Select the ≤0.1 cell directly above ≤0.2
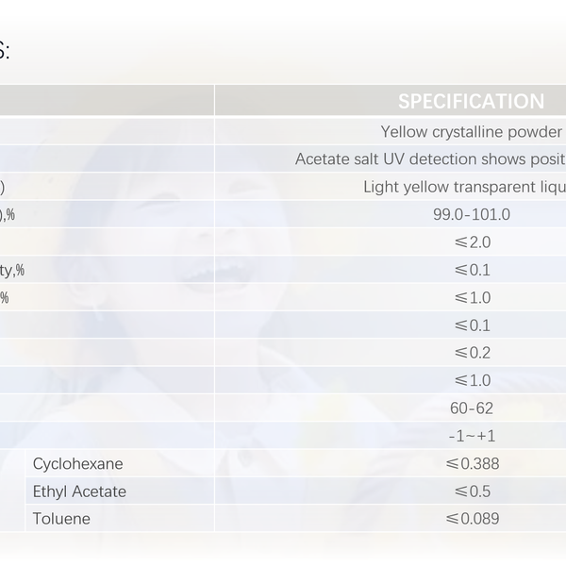 click(x=473, y=325)
